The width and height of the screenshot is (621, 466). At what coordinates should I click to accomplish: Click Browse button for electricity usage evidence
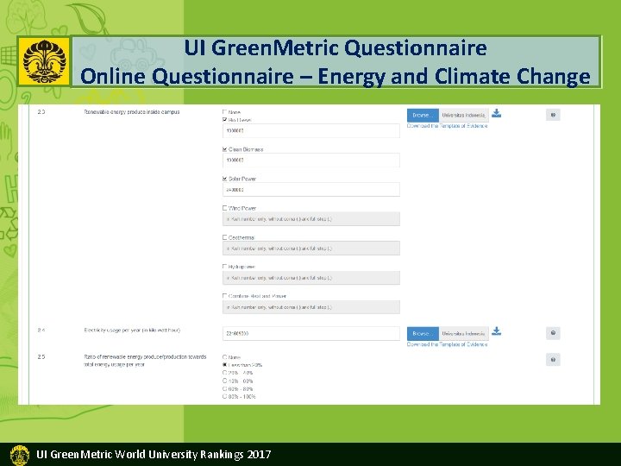[x=423, y=334]
